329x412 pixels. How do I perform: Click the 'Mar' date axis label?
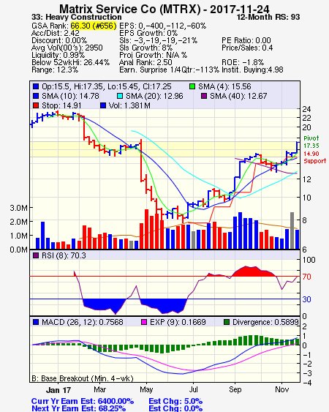pos(99,389)
